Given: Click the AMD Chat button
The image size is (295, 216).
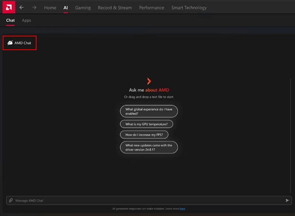Looking at the screenshot, I should 19,43.
